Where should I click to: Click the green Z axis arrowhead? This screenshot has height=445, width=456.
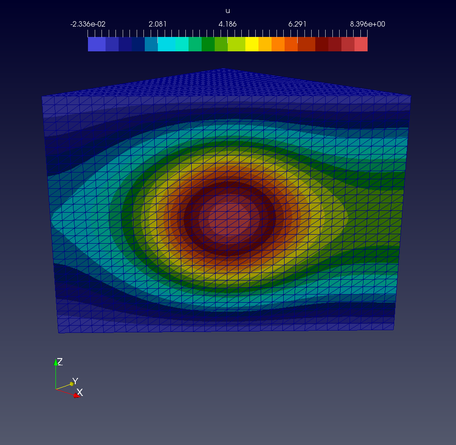coord(56,362)
